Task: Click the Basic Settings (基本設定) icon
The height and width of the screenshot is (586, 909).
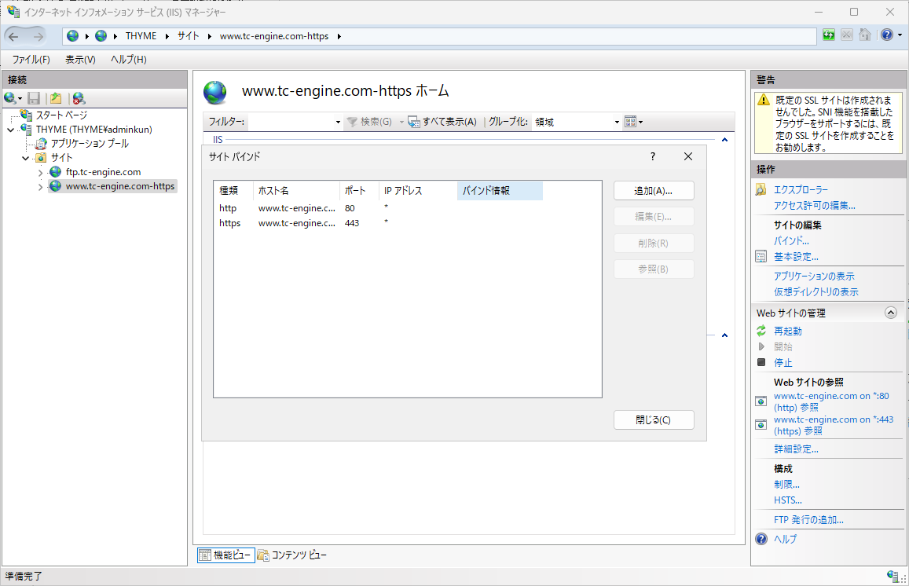Action: 761,256
